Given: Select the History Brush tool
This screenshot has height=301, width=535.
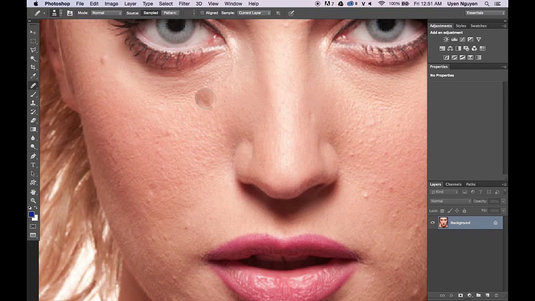Looking at the screenshot, I should click(x=33, y=112).
